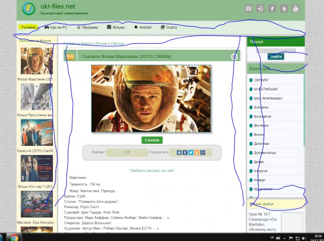Click the volume icon in the system tray
Image resolution: width=324 pixels, height=241 pixels.
[x=303, y=238]
